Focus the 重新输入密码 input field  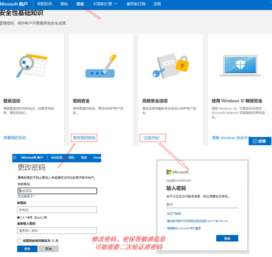pyautogui.click(x=57, y=230)
